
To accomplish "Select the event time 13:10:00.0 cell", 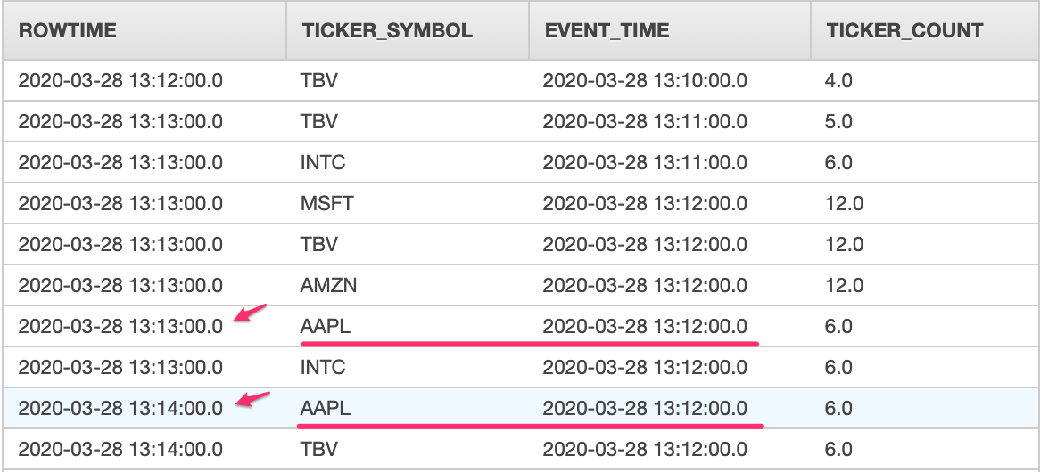I will coord(645,80).
